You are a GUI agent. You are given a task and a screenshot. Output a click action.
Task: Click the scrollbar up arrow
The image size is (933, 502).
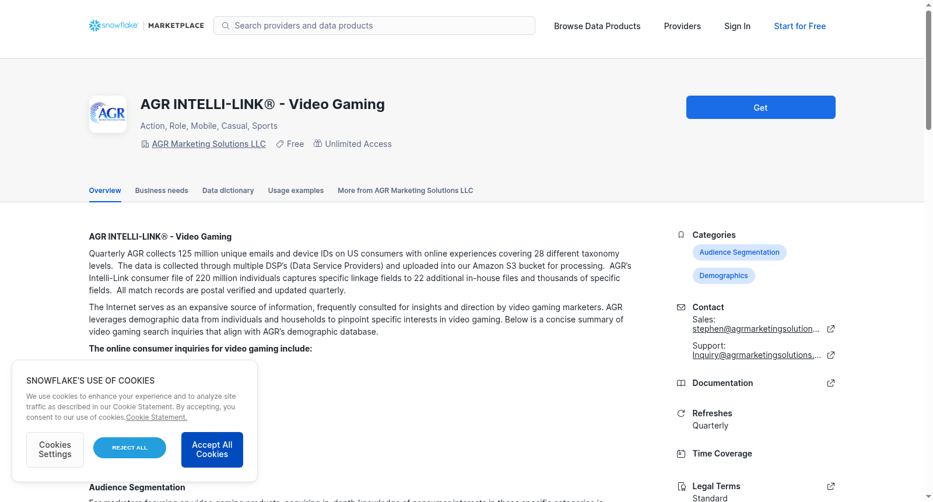pyautogui.click(x=928, y=4)
